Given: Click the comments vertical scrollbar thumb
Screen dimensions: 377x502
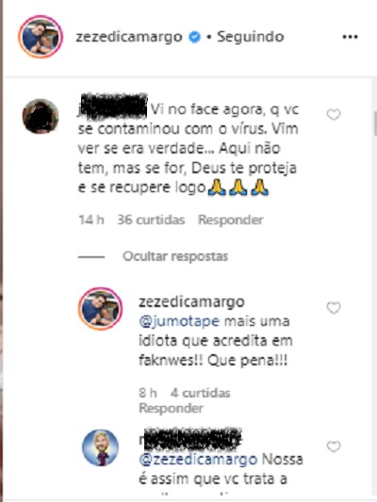Looking at the screenshot, I should click(375, 123).
